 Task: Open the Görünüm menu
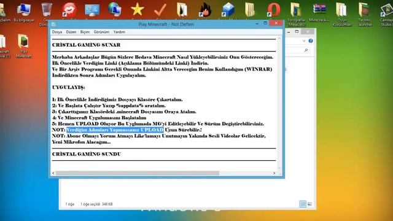(x=101, y=32)
